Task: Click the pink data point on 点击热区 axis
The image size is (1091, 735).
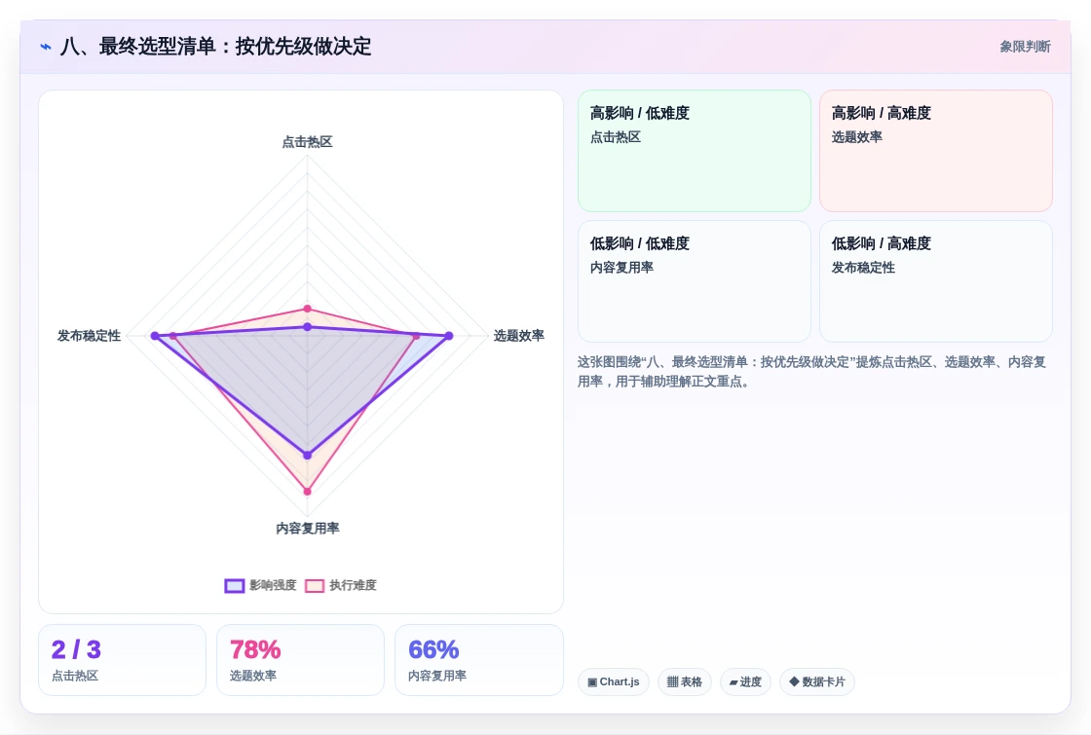Action: tap(308, 309)
